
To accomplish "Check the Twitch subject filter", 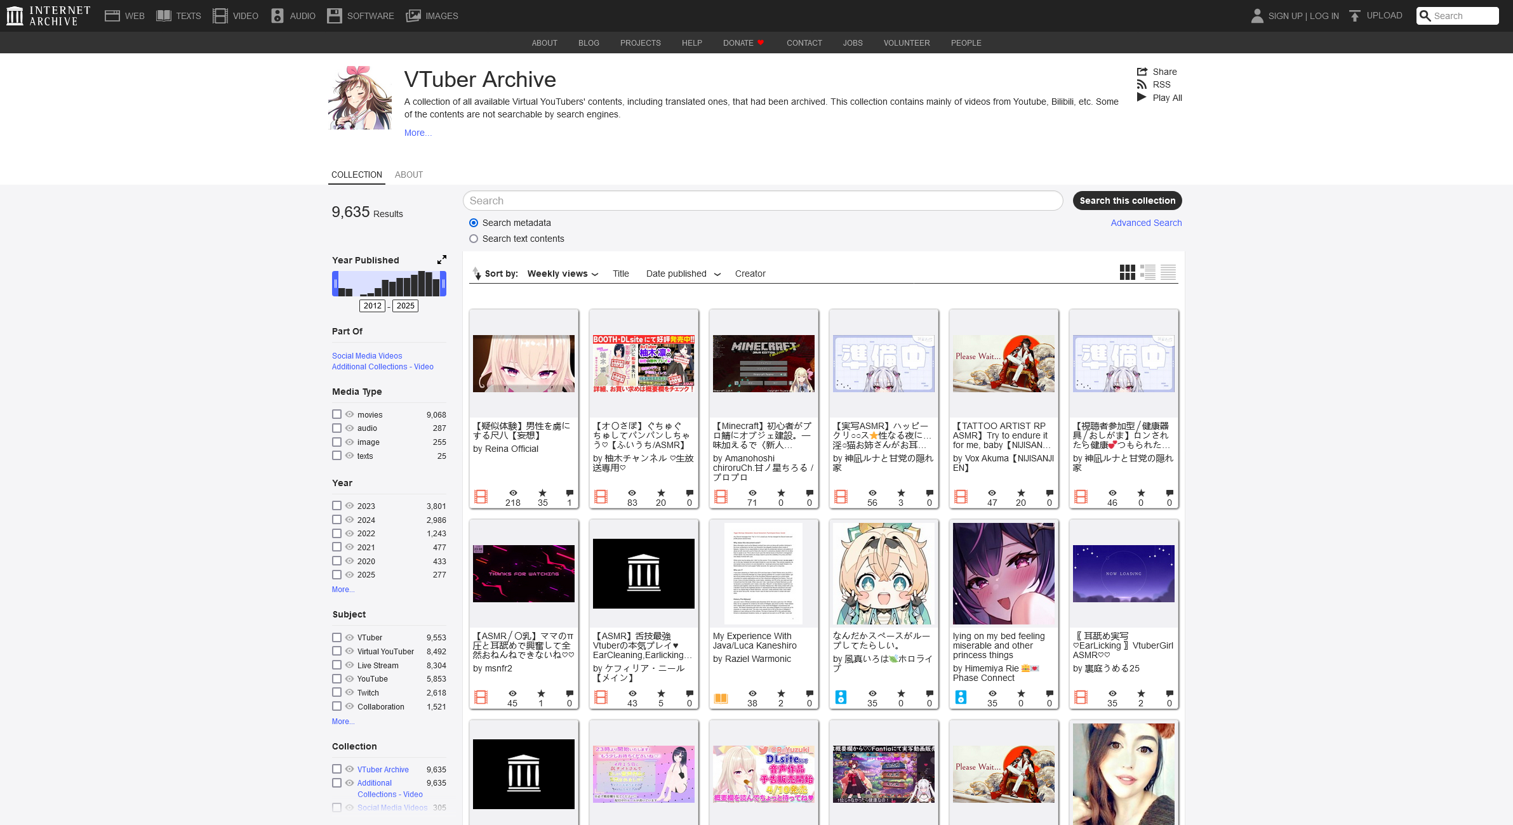I will click(x=337, y=692).
